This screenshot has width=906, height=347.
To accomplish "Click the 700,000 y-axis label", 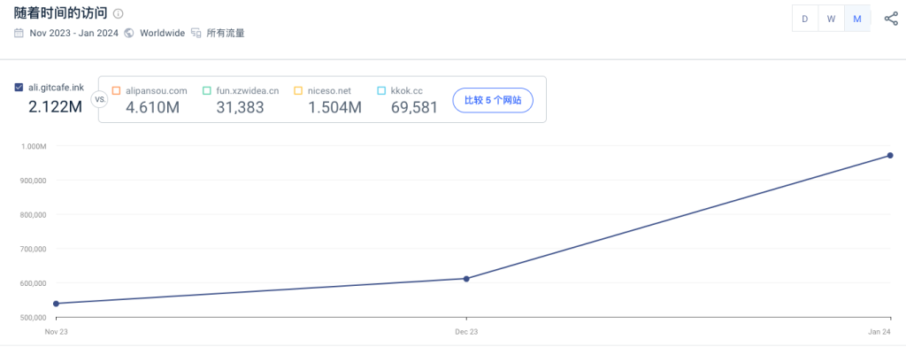I will [33, 250].
